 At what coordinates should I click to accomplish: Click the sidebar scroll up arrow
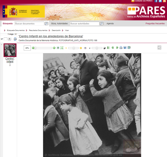point(2,44)
